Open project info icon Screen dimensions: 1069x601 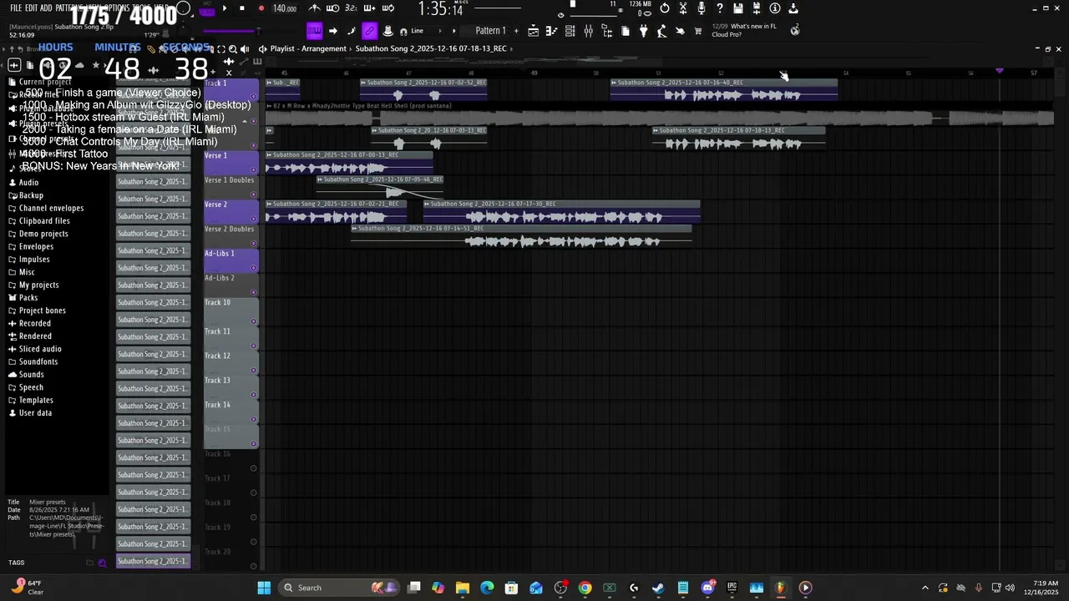pyautogui.click(x=775, y=8)
